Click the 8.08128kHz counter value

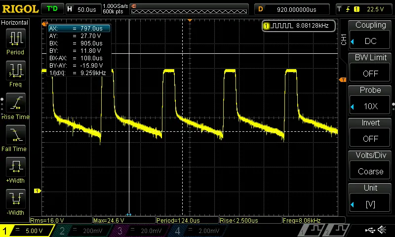pyautogui.click(x=313, y=26)
